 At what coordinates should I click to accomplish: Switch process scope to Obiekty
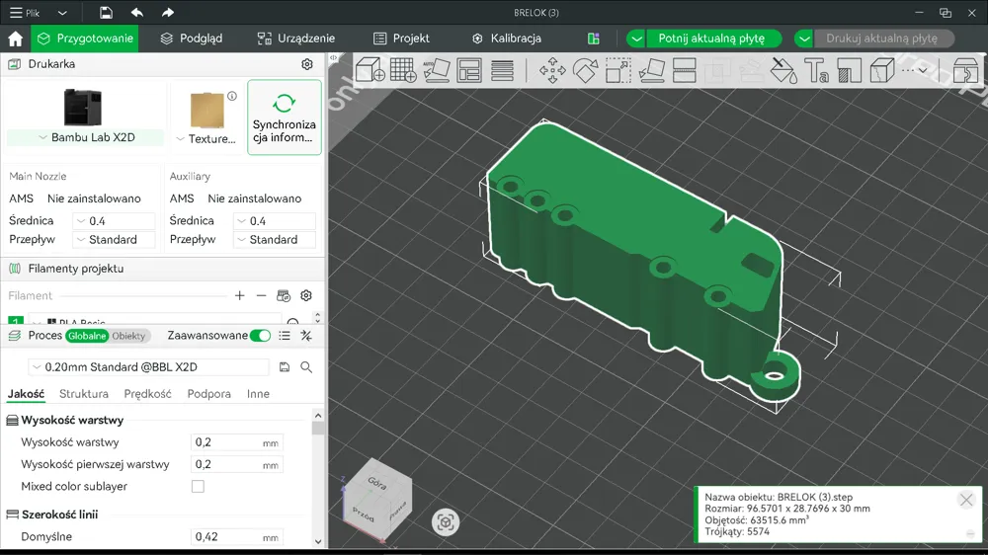tap(128, 336)
